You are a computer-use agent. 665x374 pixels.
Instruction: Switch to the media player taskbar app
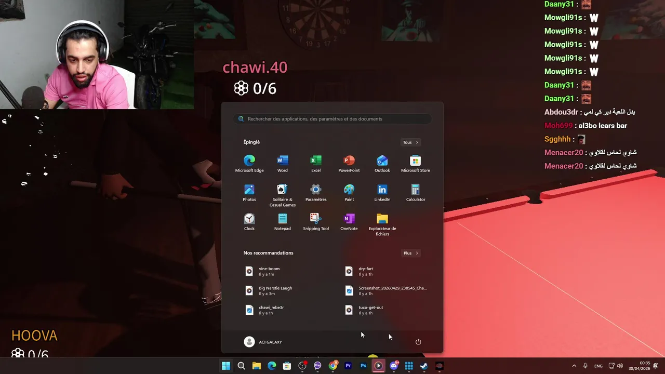378,366
